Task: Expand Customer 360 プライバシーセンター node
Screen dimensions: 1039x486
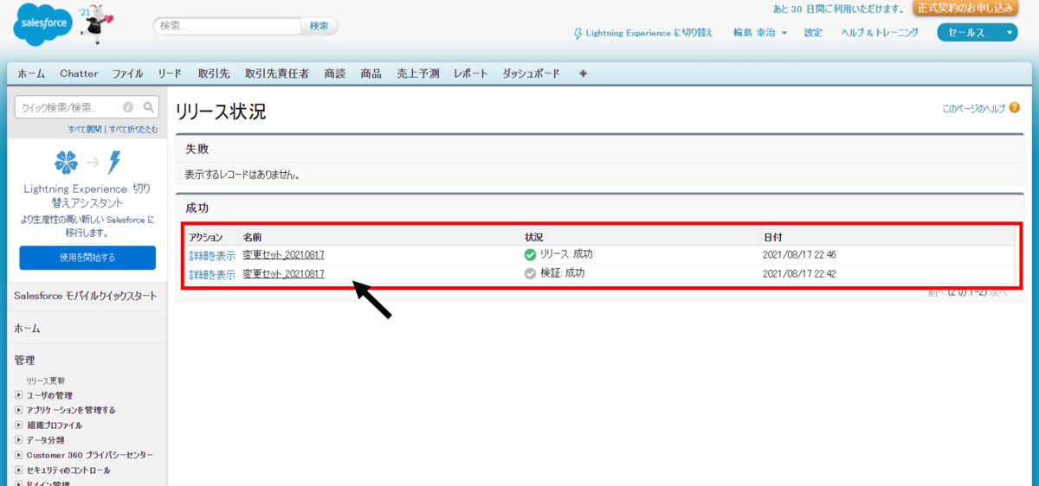Action: 18,455
